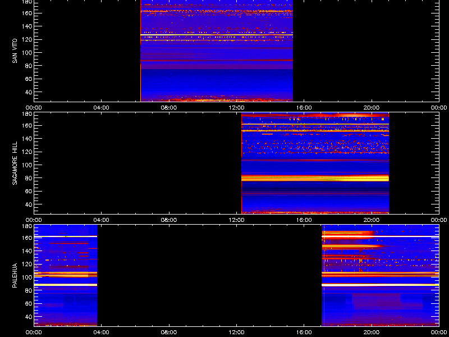Click 04:00 time label below PALEHUA panel
Image resolution: width=449 pixels, height=337 pixels.
click(102, 333)
